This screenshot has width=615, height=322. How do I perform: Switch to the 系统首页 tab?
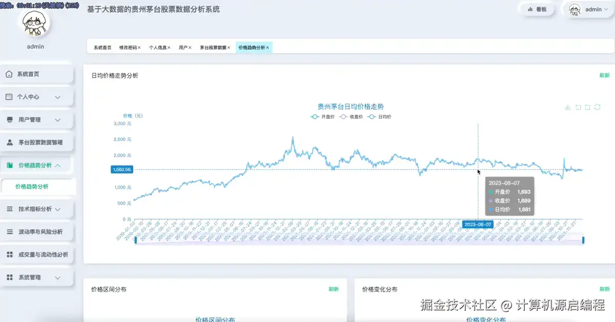102,48
